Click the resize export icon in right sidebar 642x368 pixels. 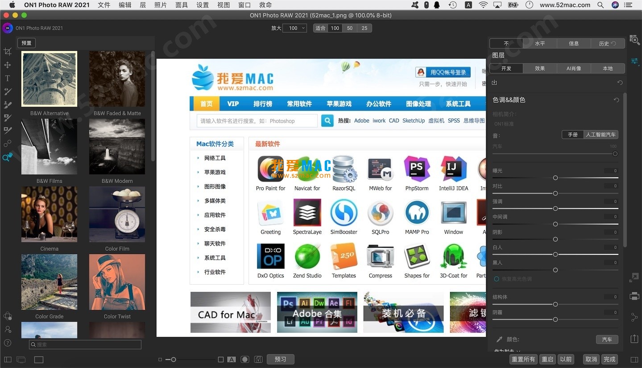click(634, 278)
